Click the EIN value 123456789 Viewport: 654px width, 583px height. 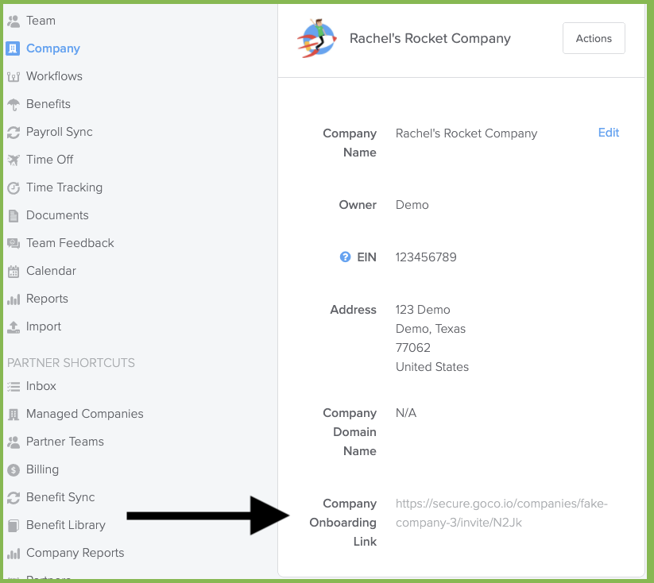click(x=426, y=257)
